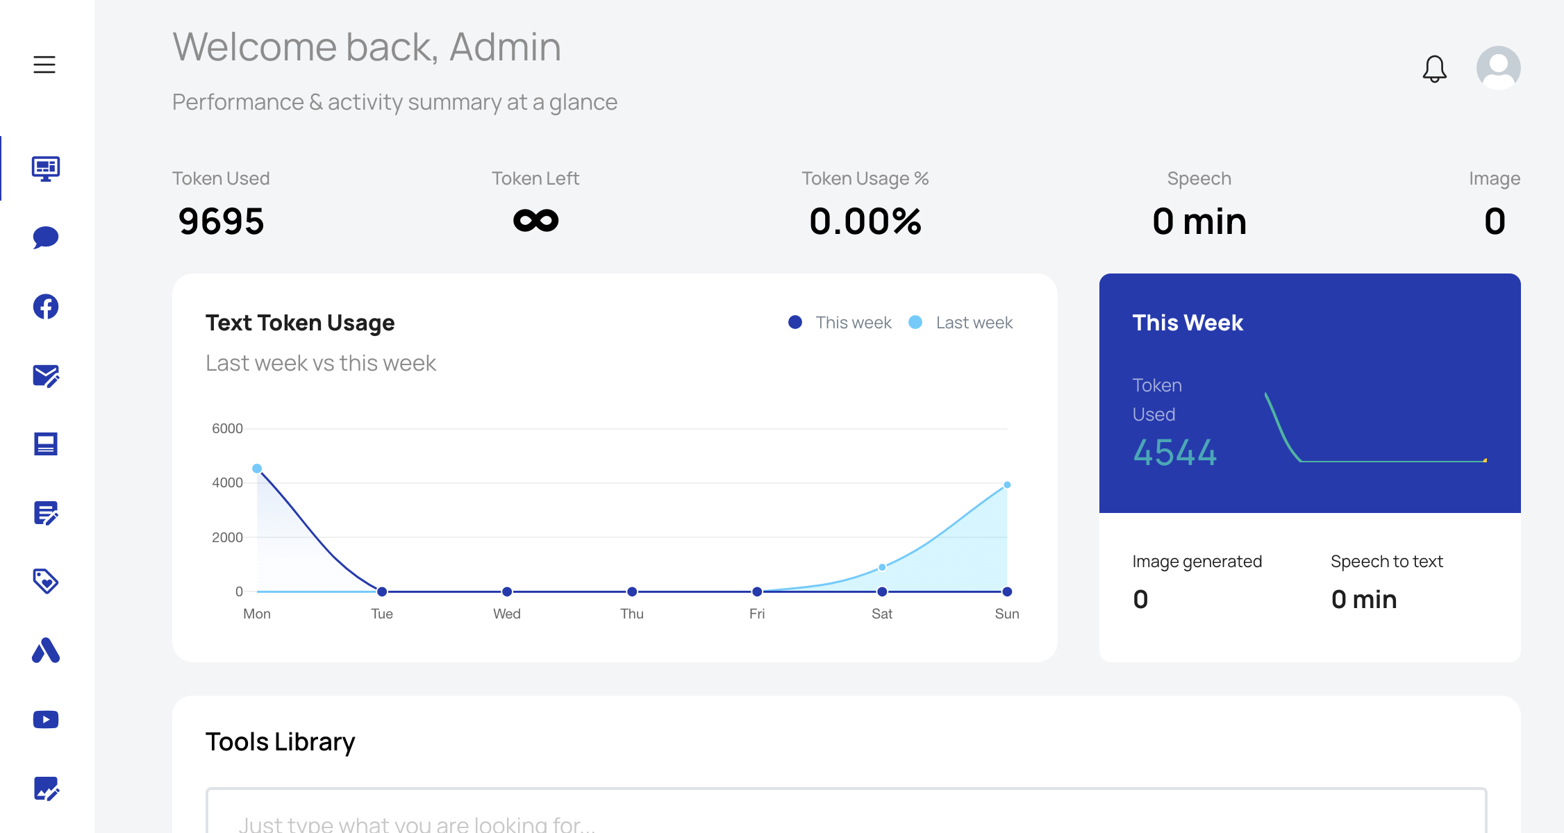Open the chat bubble sidebar icon

click(x=46, y=237)
